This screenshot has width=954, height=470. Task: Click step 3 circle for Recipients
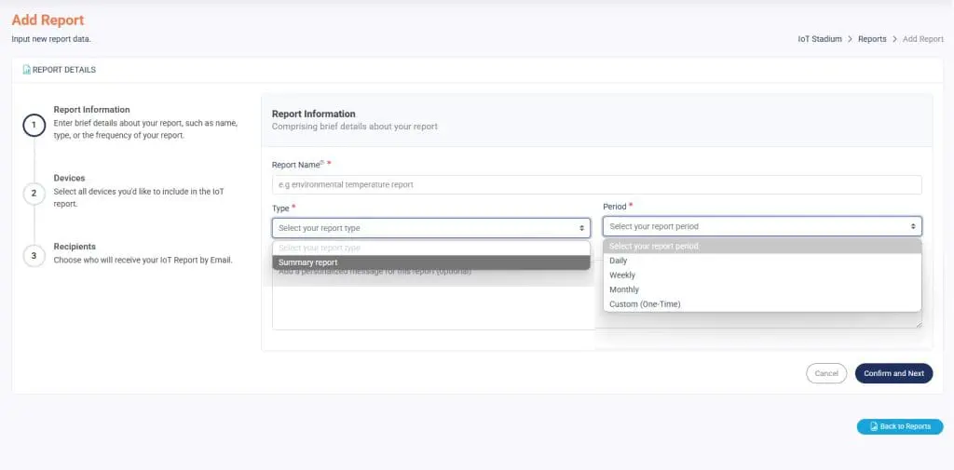coord(34,255)
